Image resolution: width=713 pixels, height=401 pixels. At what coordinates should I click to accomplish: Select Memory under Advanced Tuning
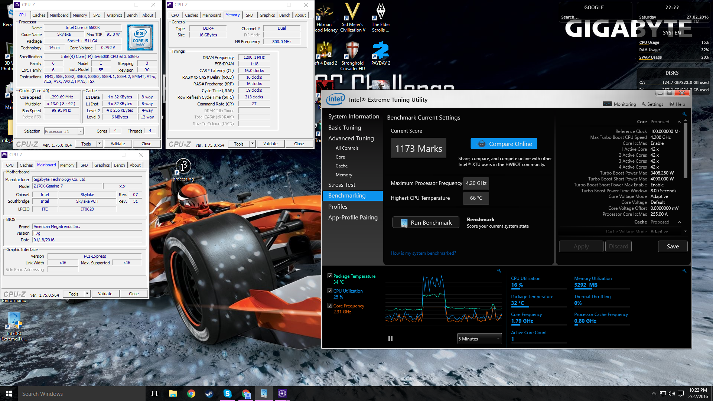[x=344, y=175]
